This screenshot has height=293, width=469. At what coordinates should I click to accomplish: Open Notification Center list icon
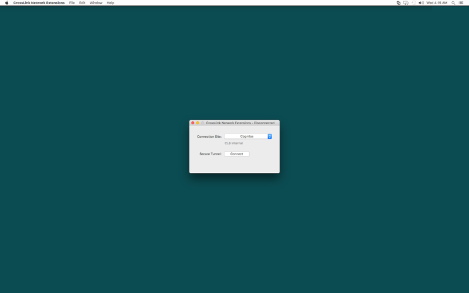pyautogui.click(x=461, y=3)
